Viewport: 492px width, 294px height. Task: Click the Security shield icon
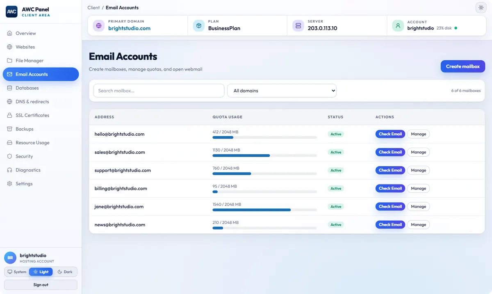pyautogui.click(x=10, y=156)
